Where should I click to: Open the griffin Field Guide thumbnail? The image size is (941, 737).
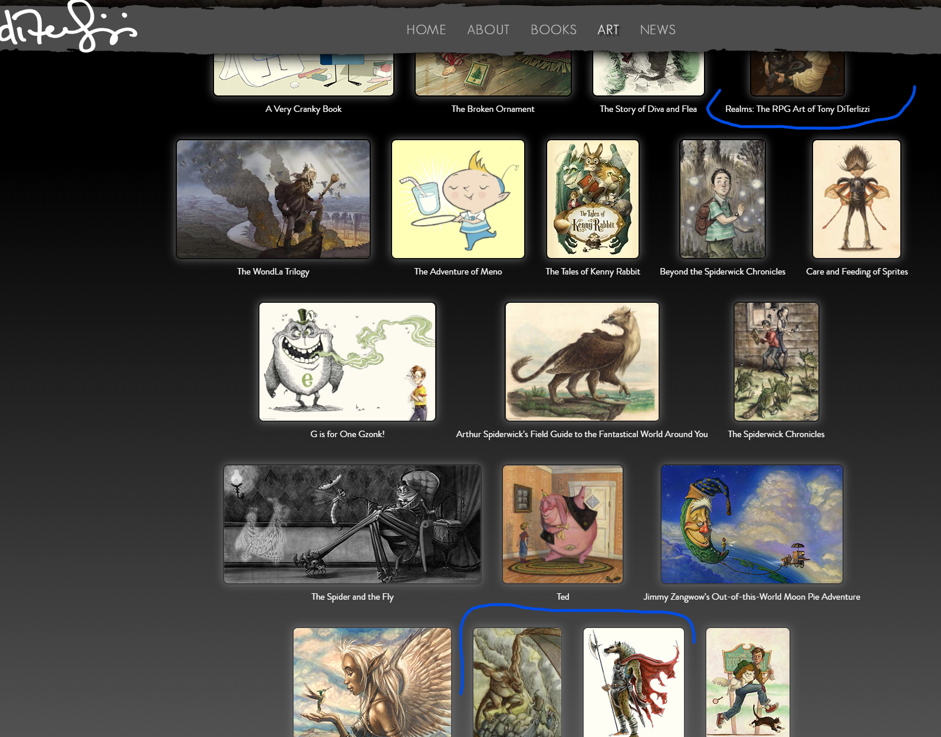pos(582,362)
